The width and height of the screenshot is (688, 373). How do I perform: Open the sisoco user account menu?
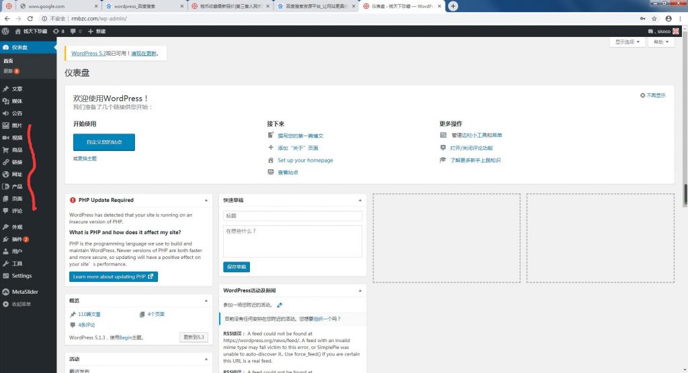click(663, 31)
